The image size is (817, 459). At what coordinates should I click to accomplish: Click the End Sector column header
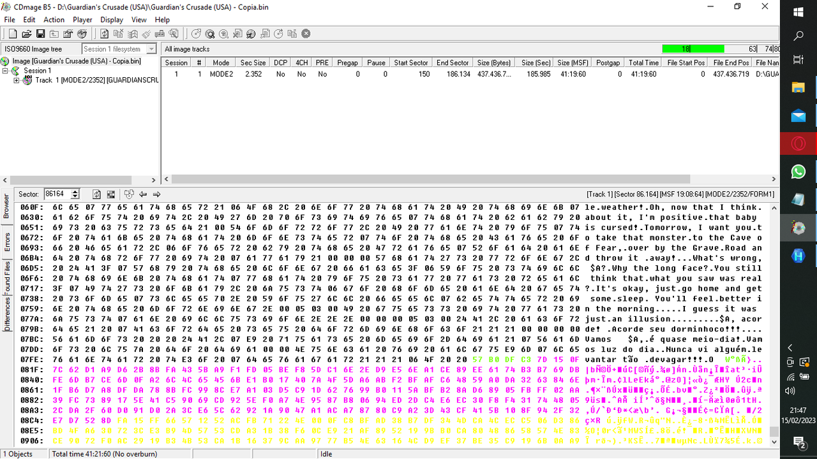coord(453,62)
